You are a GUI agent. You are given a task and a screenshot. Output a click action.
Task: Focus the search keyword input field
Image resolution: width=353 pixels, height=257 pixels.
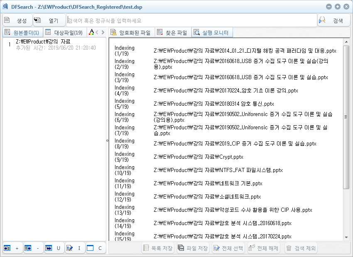coord(192,20)
